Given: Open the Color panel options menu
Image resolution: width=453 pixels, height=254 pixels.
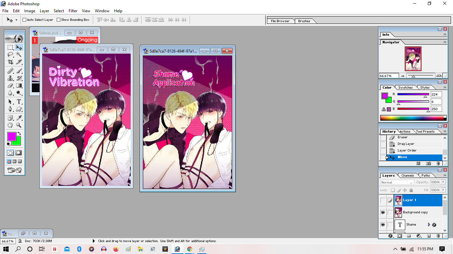Looking at the screenshot, I should (x=445, y=88).
